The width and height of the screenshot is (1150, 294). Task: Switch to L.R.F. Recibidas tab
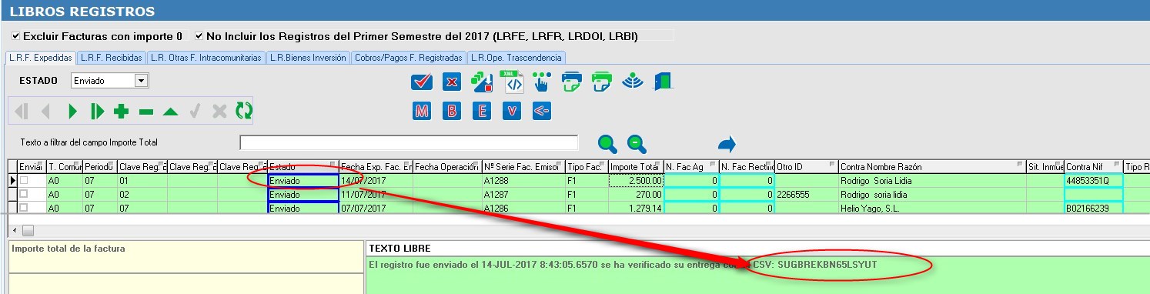pos(112,58)
